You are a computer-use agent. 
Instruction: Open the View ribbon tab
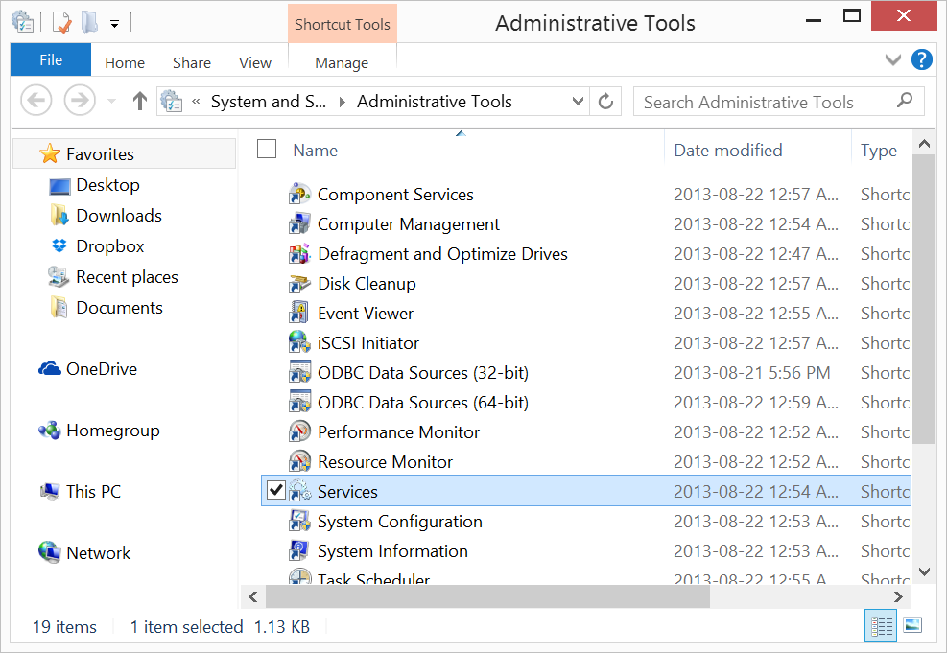[255, 62]
